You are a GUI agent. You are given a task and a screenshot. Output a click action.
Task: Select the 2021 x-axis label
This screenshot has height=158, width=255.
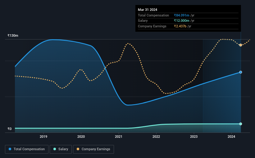pos(119,137)
